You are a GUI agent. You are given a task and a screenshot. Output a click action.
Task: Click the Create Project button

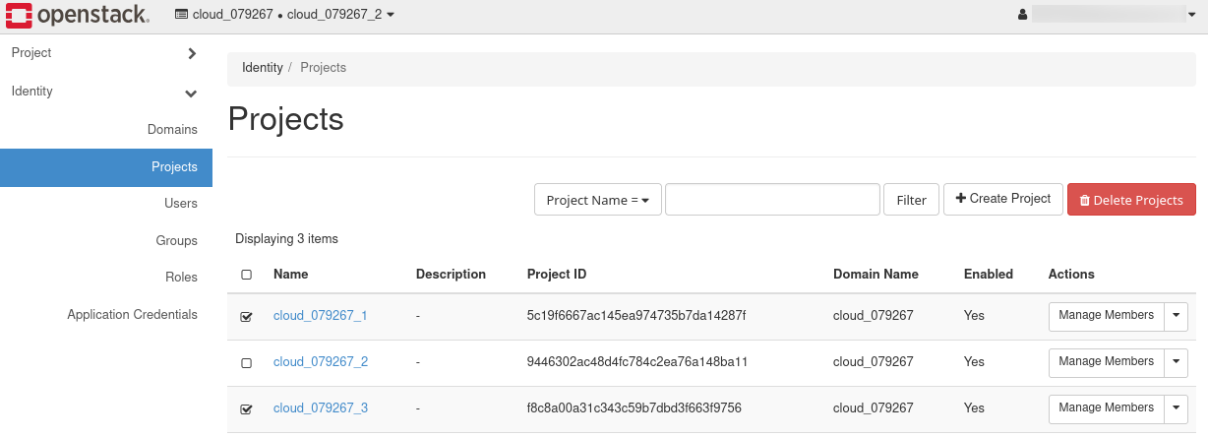[1002, 199]
